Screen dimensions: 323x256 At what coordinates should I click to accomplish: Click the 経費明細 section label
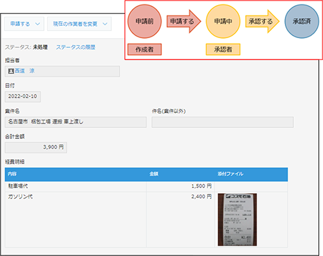click(15, 162)
